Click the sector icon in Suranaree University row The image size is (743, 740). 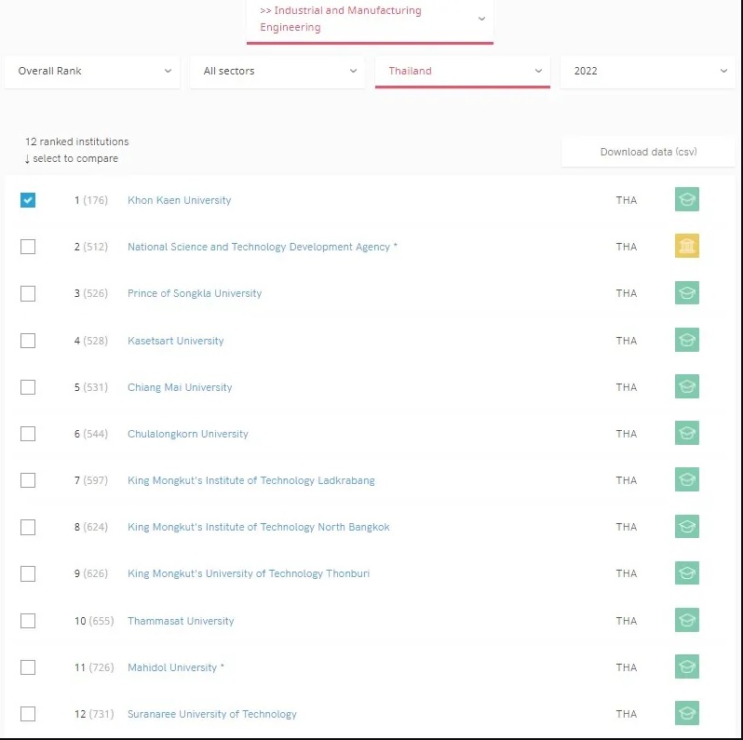click(x=686, y=713)
